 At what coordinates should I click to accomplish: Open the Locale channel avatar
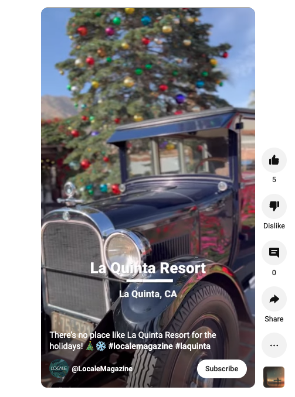59,368
